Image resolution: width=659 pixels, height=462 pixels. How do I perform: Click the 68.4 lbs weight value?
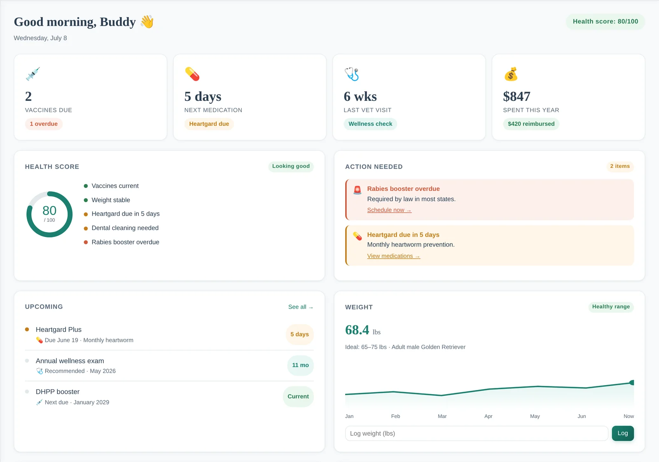pyautogui.click(x=363, y=330)
